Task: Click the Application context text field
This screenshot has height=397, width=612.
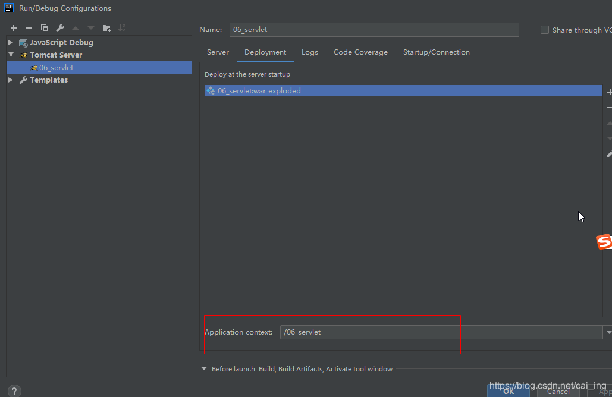Action: [x=441, y=332]
